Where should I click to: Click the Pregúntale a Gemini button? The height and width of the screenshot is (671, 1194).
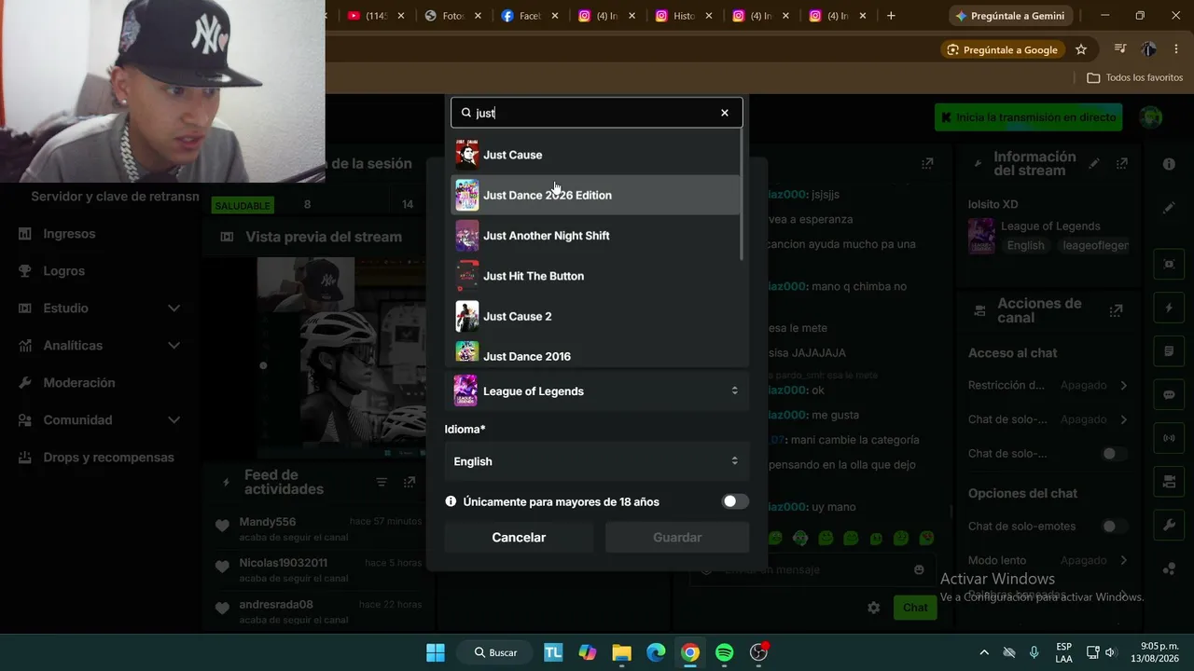tap(1010, 16)
